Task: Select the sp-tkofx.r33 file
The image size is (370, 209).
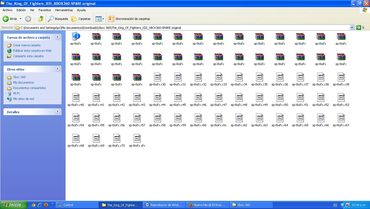Action: [218, 79]
